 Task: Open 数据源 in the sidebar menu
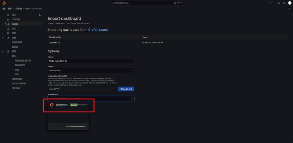coord(15,47)
